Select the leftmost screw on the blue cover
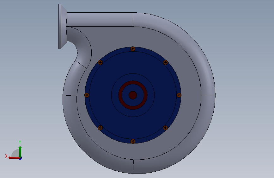Screen dimensions: 274x178 [x=87, y=95]
